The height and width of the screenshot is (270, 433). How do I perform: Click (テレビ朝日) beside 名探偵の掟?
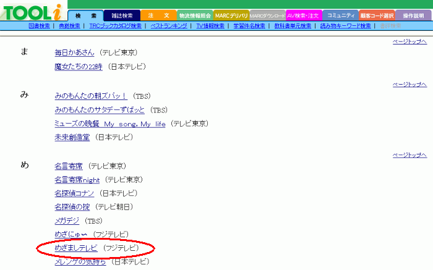[114, 207]
